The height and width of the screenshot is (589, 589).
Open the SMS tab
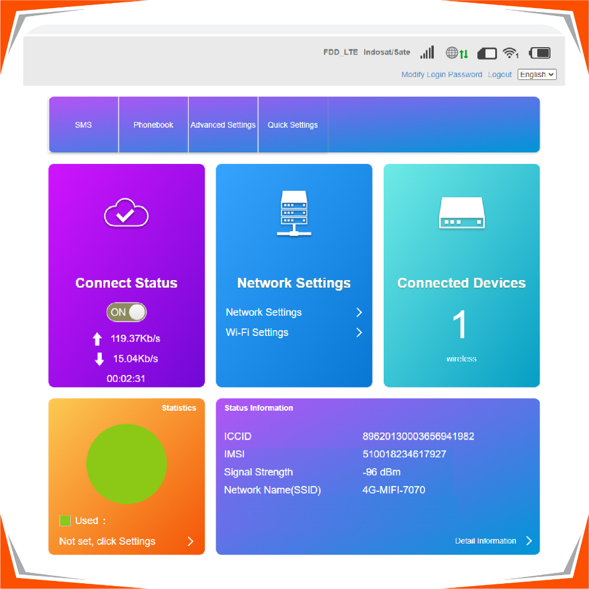click(83, 125)
